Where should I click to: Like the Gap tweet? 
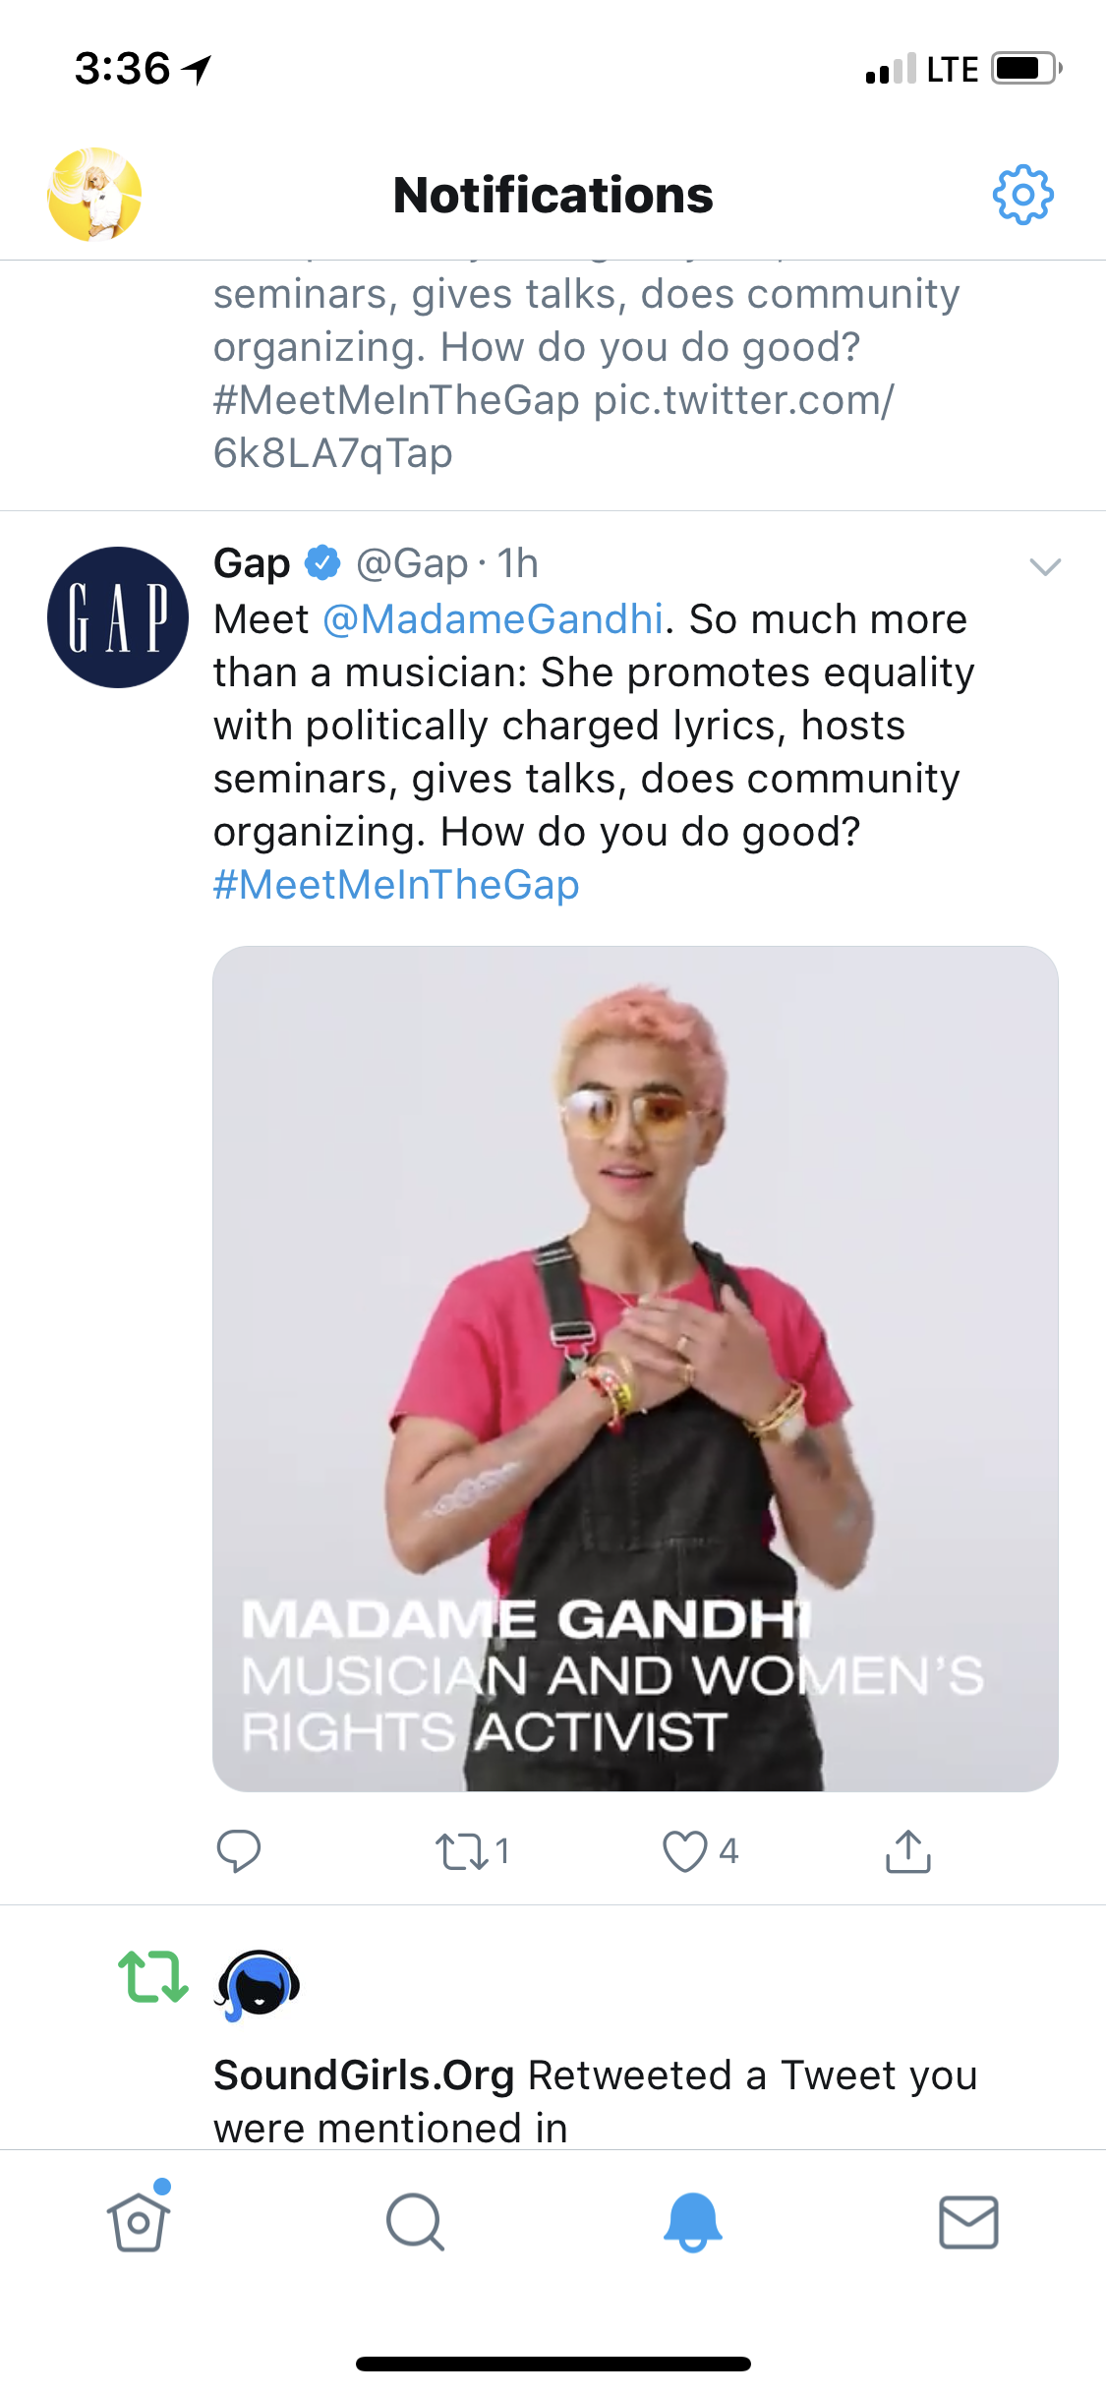coord(685,1851)
